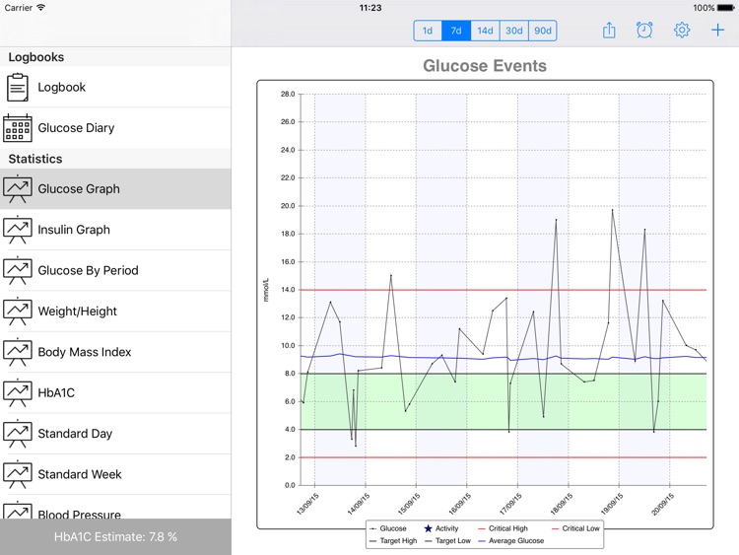Add a new entry with plus icon

[x=718, y=31]
